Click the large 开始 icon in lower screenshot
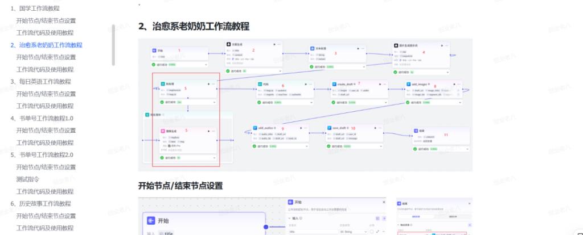This screenshot has height=235, width=583. coord(151,221)
